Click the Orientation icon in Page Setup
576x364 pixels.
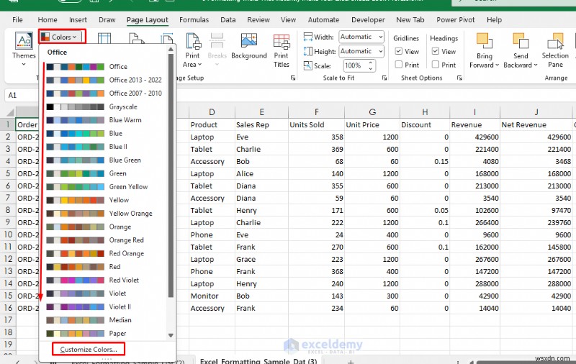click(137, 40)
